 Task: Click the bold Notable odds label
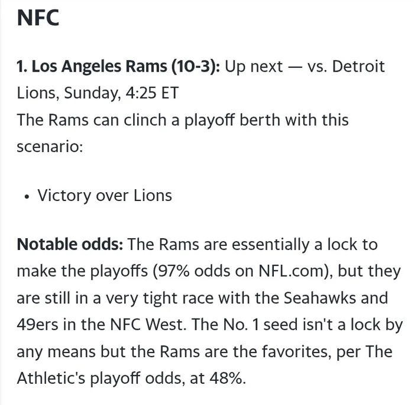(x=70, y=244)
